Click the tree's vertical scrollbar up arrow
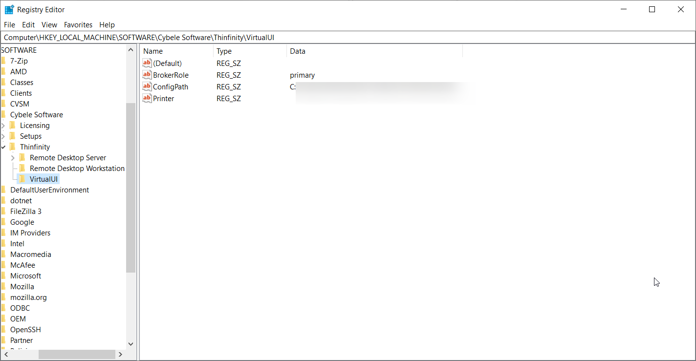The width and height of the screenshot is (696, 361). [x=130, y=50]
